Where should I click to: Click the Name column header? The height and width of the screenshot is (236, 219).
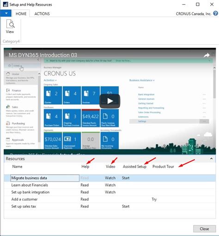(17, 166)
